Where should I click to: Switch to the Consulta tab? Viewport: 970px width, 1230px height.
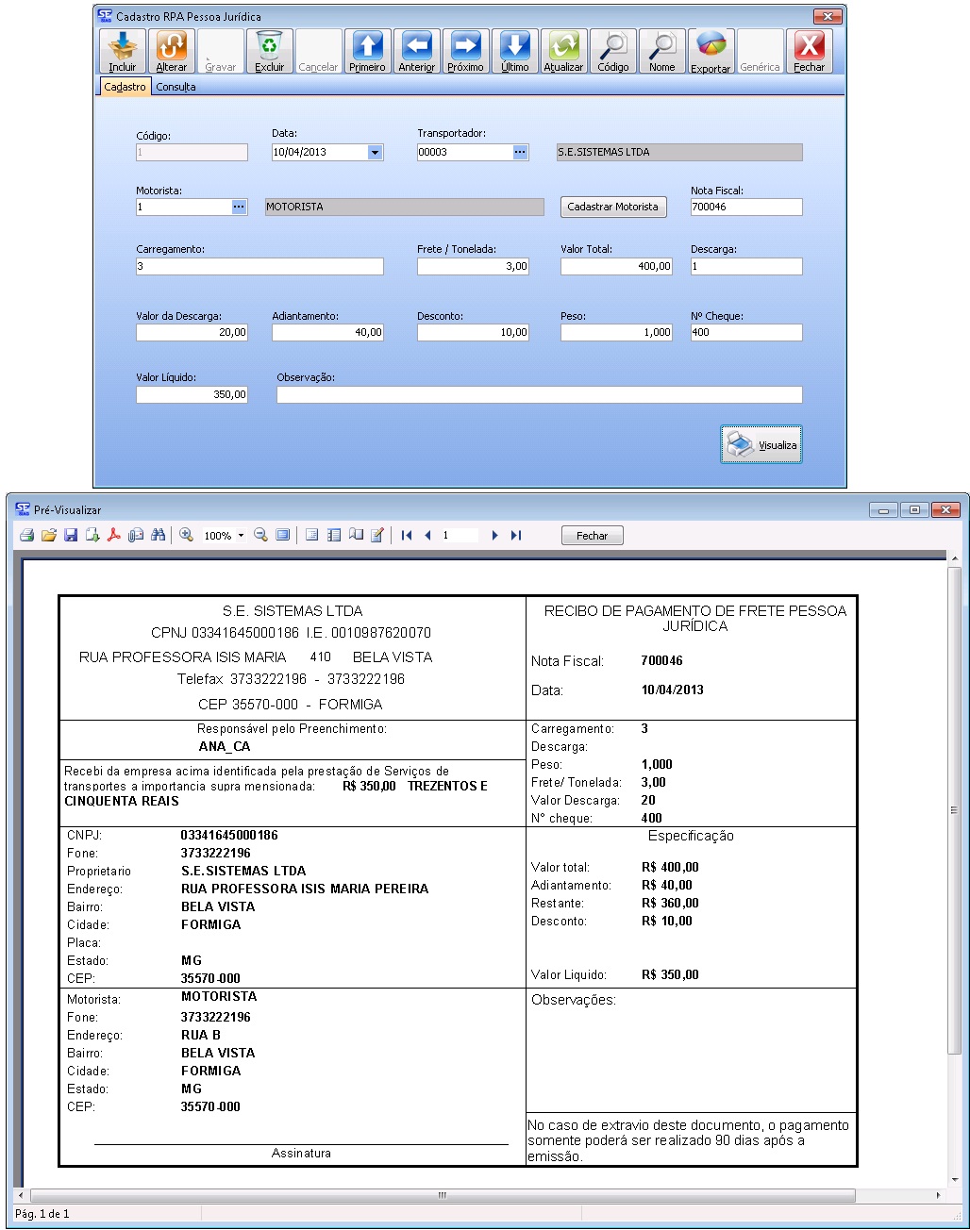coord(176,87)
